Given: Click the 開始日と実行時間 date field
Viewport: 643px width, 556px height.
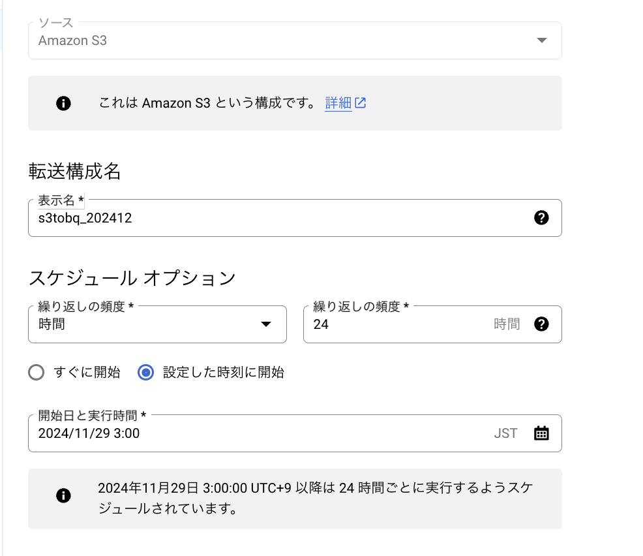Looking at the screenshot, I should [295, 433].
